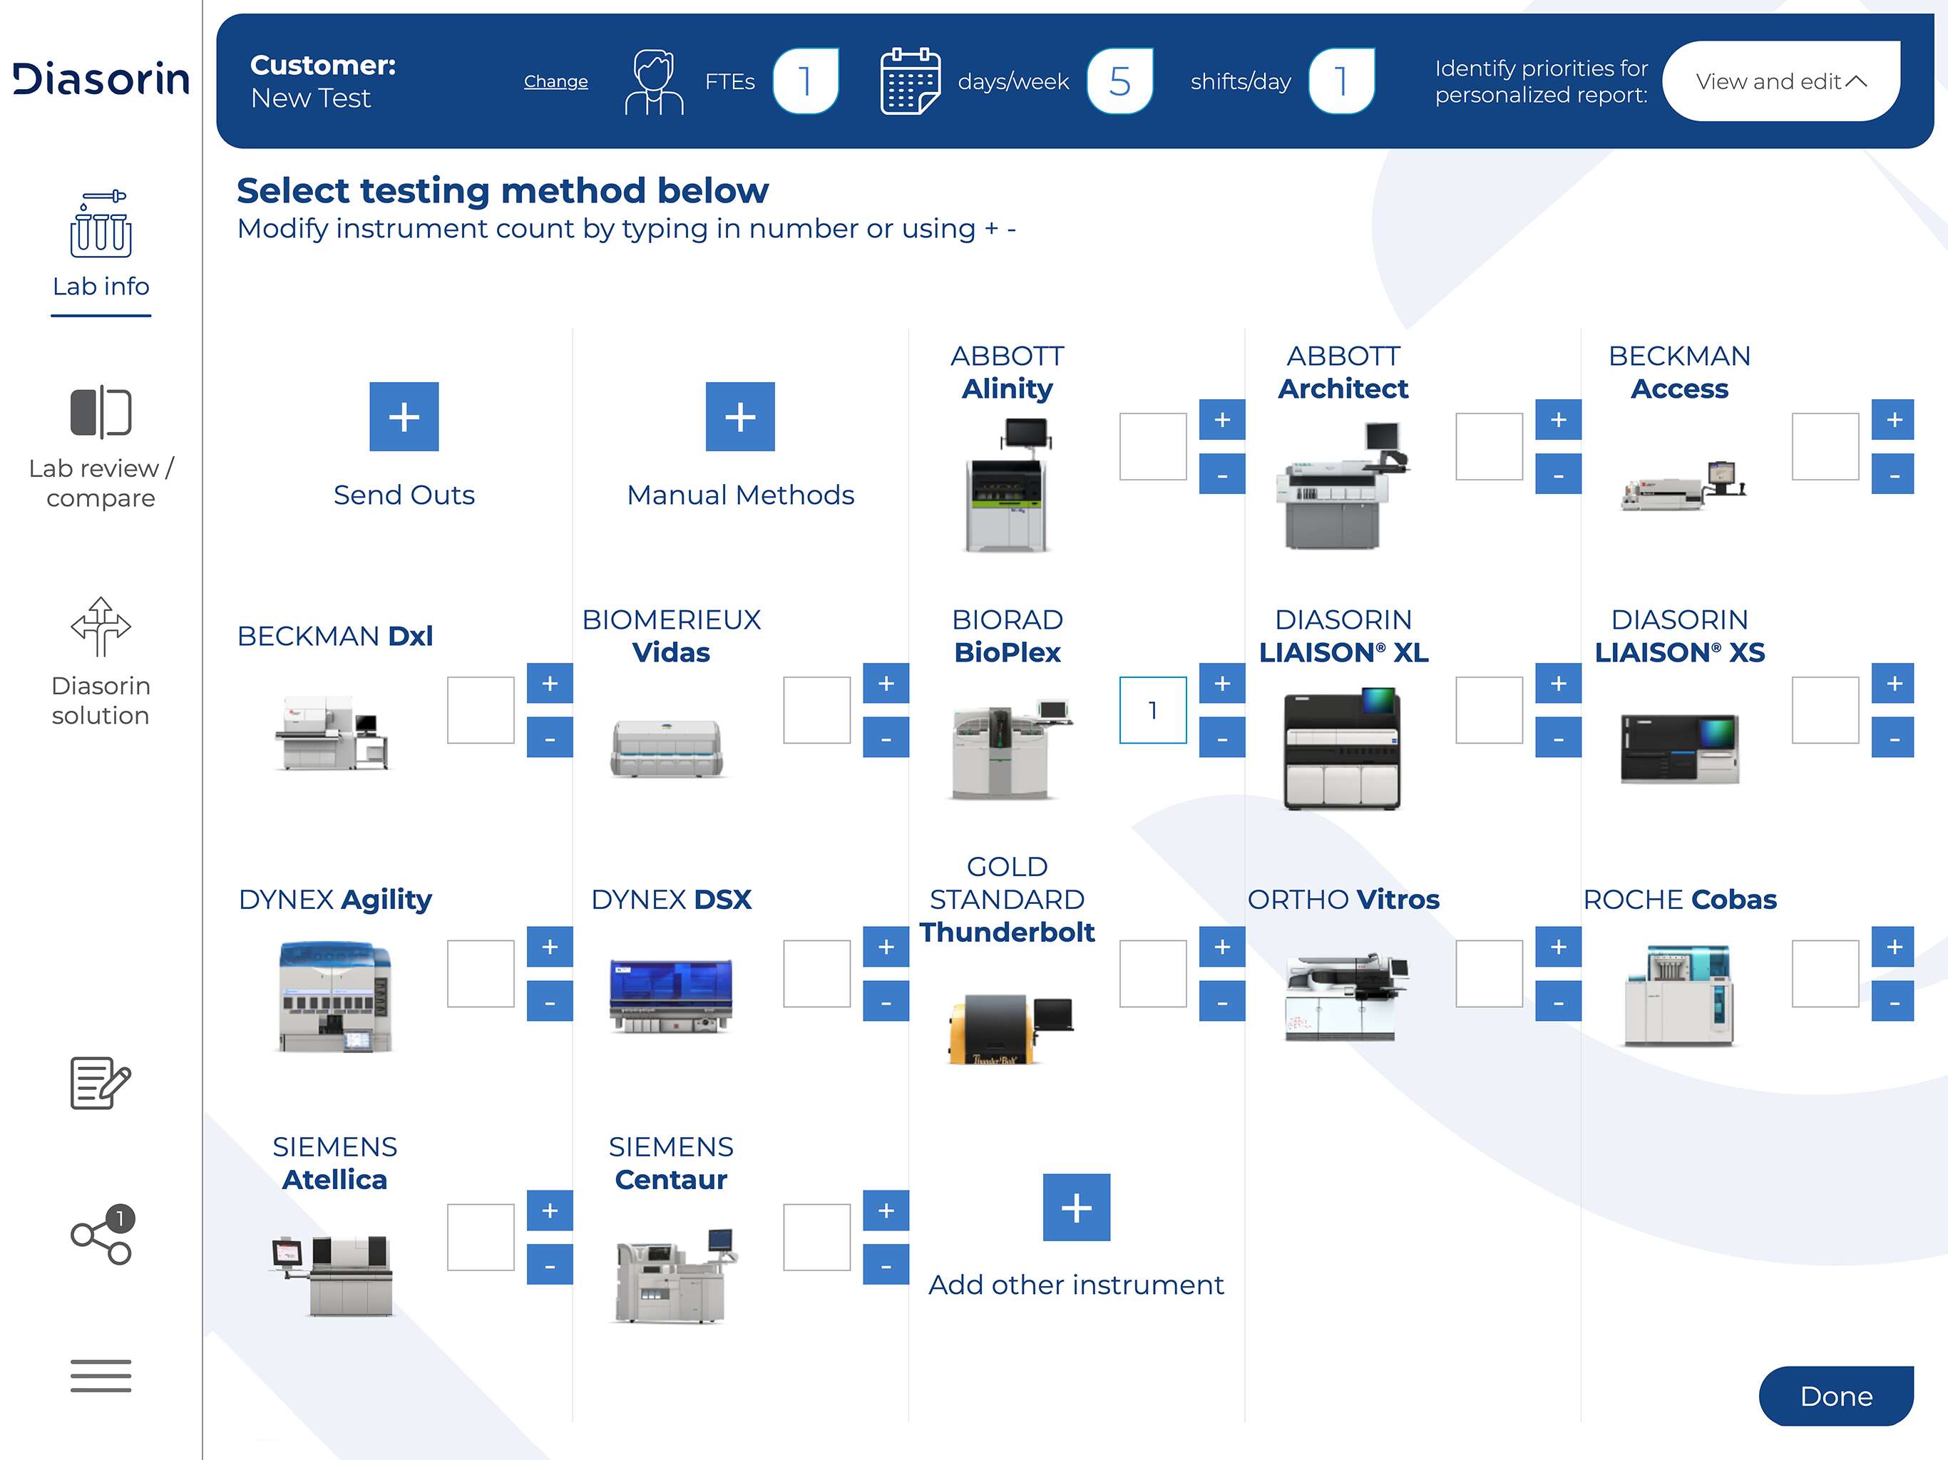Image resolution: width=1948 pixels, height=1460 pixels.
Task: Decrease Biorad BioPlex instrument count
Action: point(1222,737)
